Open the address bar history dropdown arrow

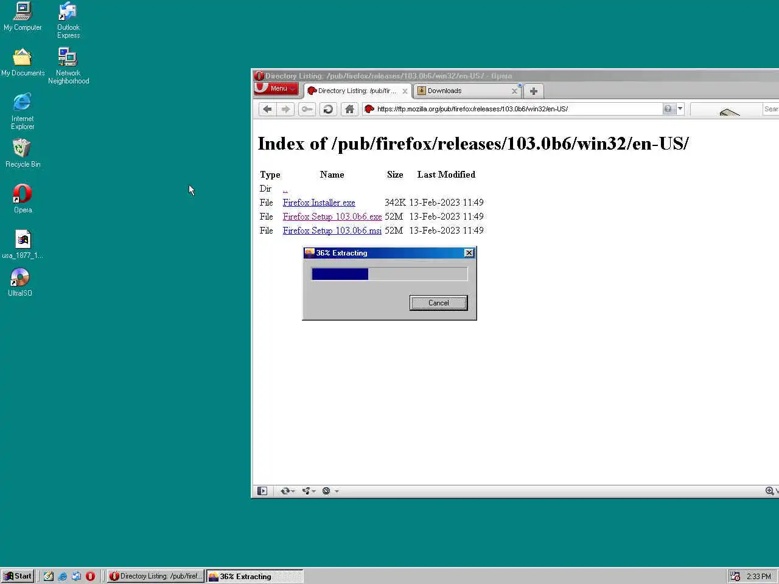coord(680,109)
